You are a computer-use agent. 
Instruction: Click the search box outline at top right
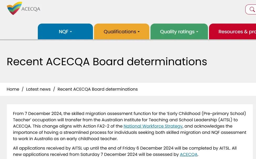250,9
